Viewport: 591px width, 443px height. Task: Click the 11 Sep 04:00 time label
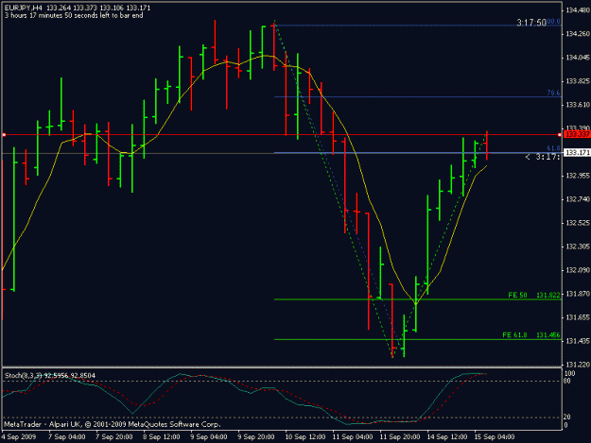pos(353,437)
